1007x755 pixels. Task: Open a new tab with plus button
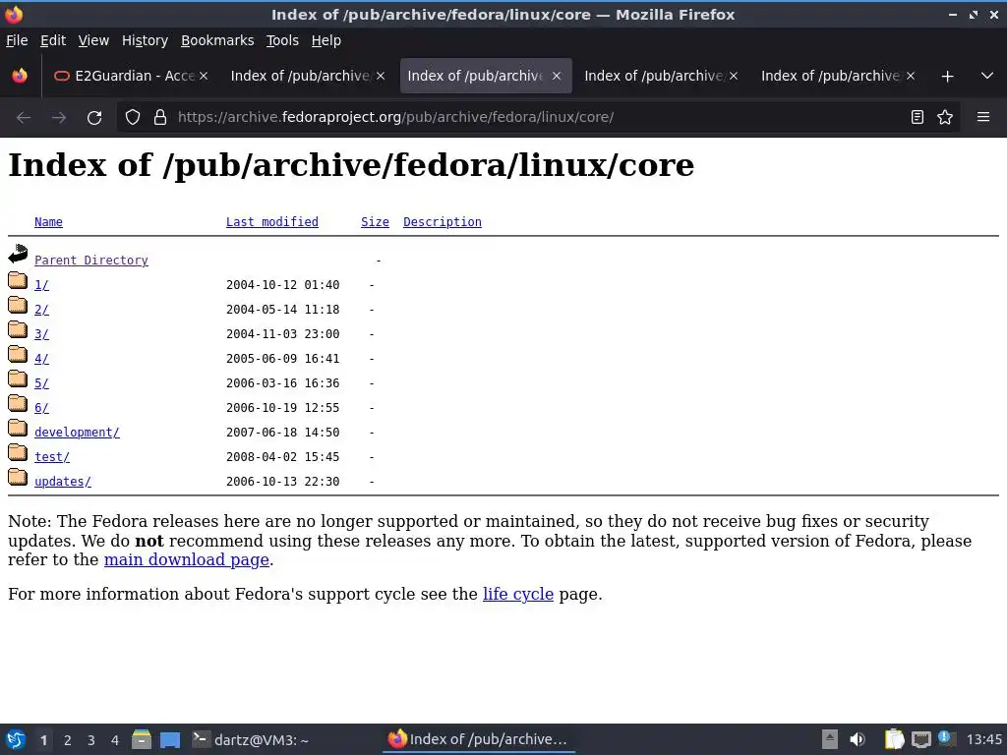pyautogui.click(x=947, y=77)
